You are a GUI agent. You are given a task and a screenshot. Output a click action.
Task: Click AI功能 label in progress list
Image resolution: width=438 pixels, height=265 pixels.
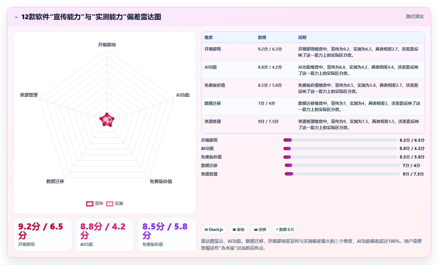coord(207,149)
